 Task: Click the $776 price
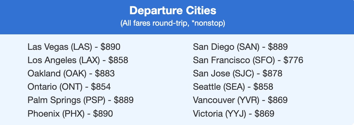(293, 60)
